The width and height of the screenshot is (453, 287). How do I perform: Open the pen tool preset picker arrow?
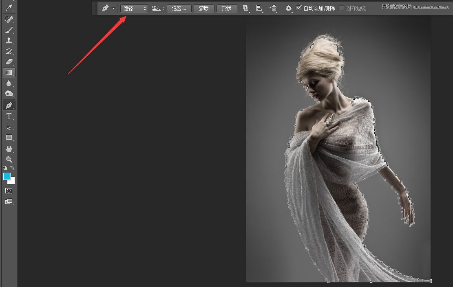[x=113, y=9]
